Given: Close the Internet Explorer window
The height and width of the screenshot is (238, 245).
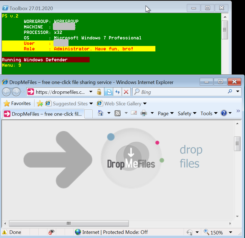Looking at the screenshot, I should coord(234,82).
